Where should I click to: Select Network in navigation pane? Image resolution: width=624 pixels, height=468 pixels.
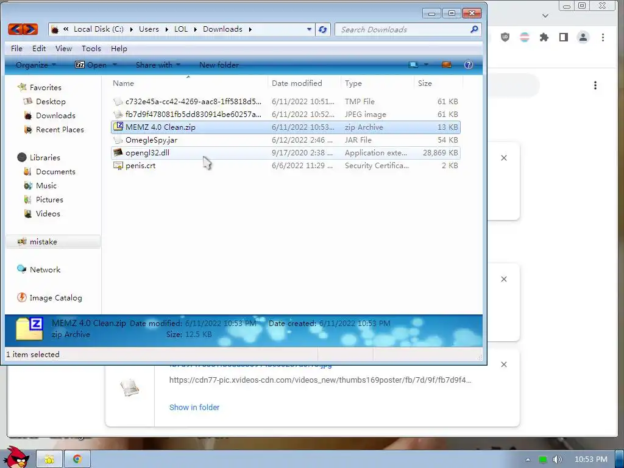point(45,270)
